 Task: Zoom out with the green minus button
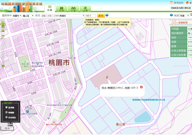(3, 66)
